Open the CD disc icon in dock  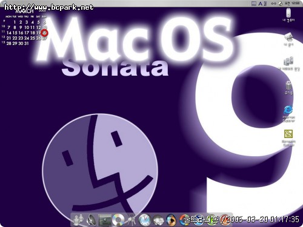[118, 220]
